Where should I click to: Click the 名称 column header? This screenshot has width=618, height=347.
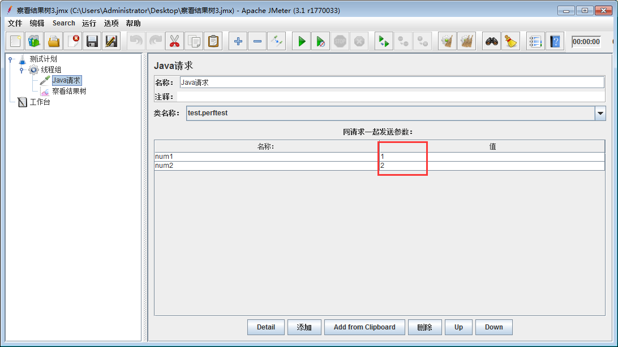point(267,146)
